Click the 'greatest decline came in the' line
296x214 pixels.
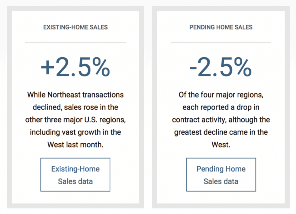pos(221,132)
